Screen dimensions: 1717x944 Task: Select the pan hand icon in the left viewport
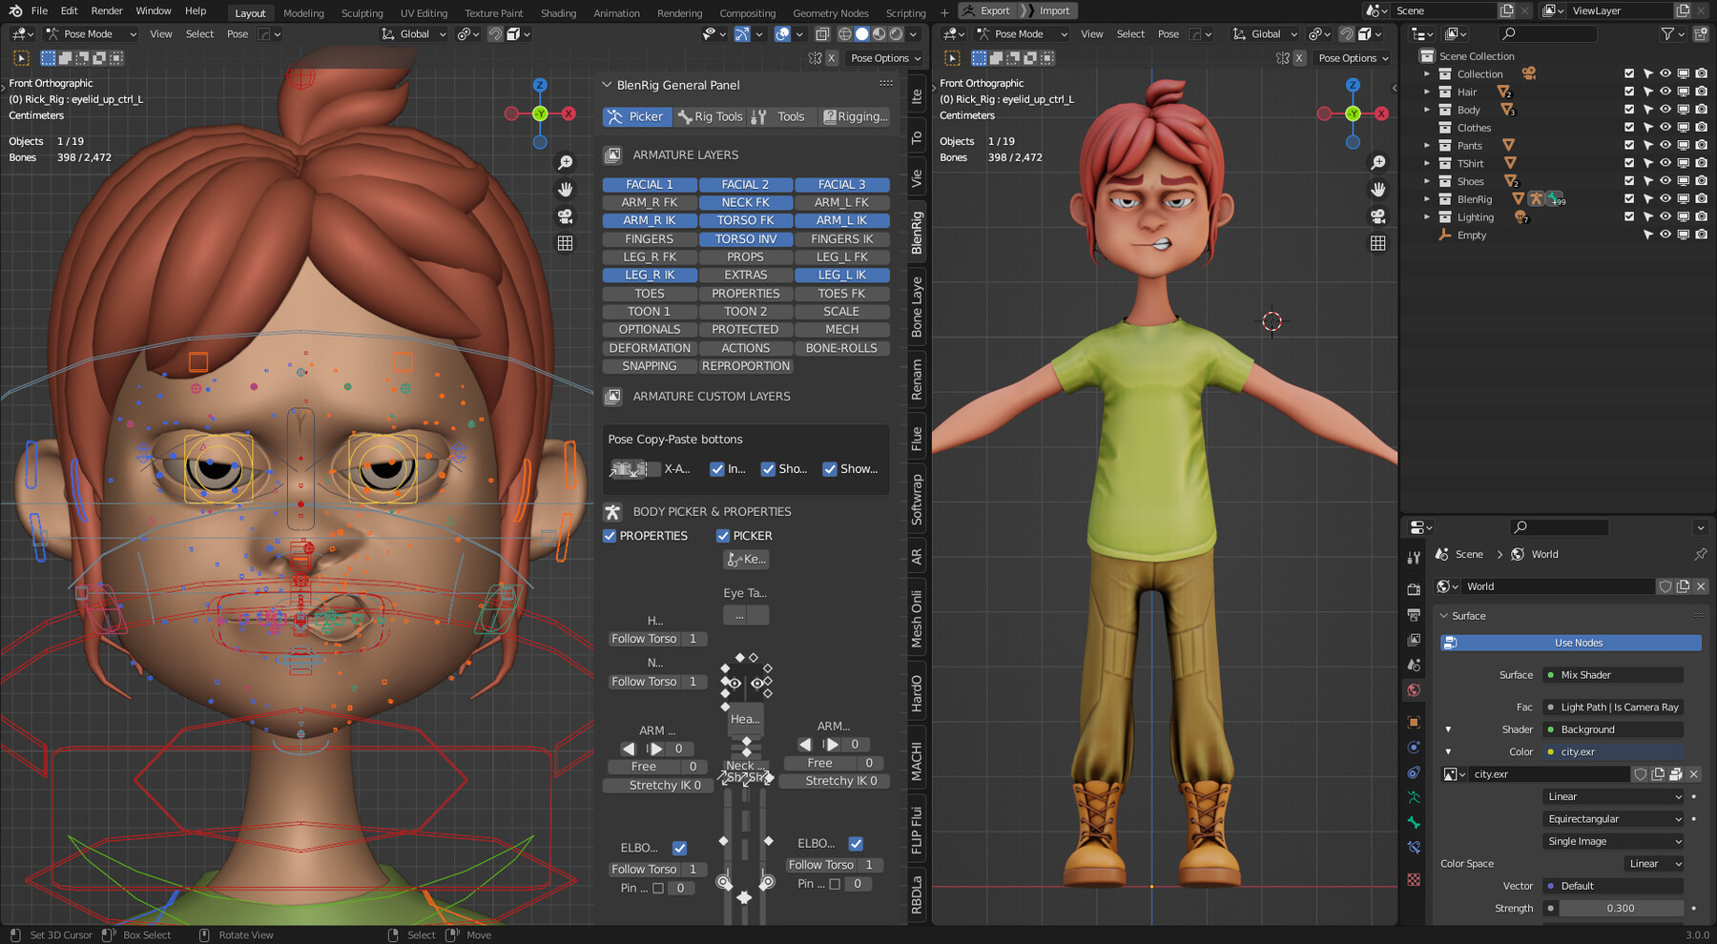pos(566,190)
